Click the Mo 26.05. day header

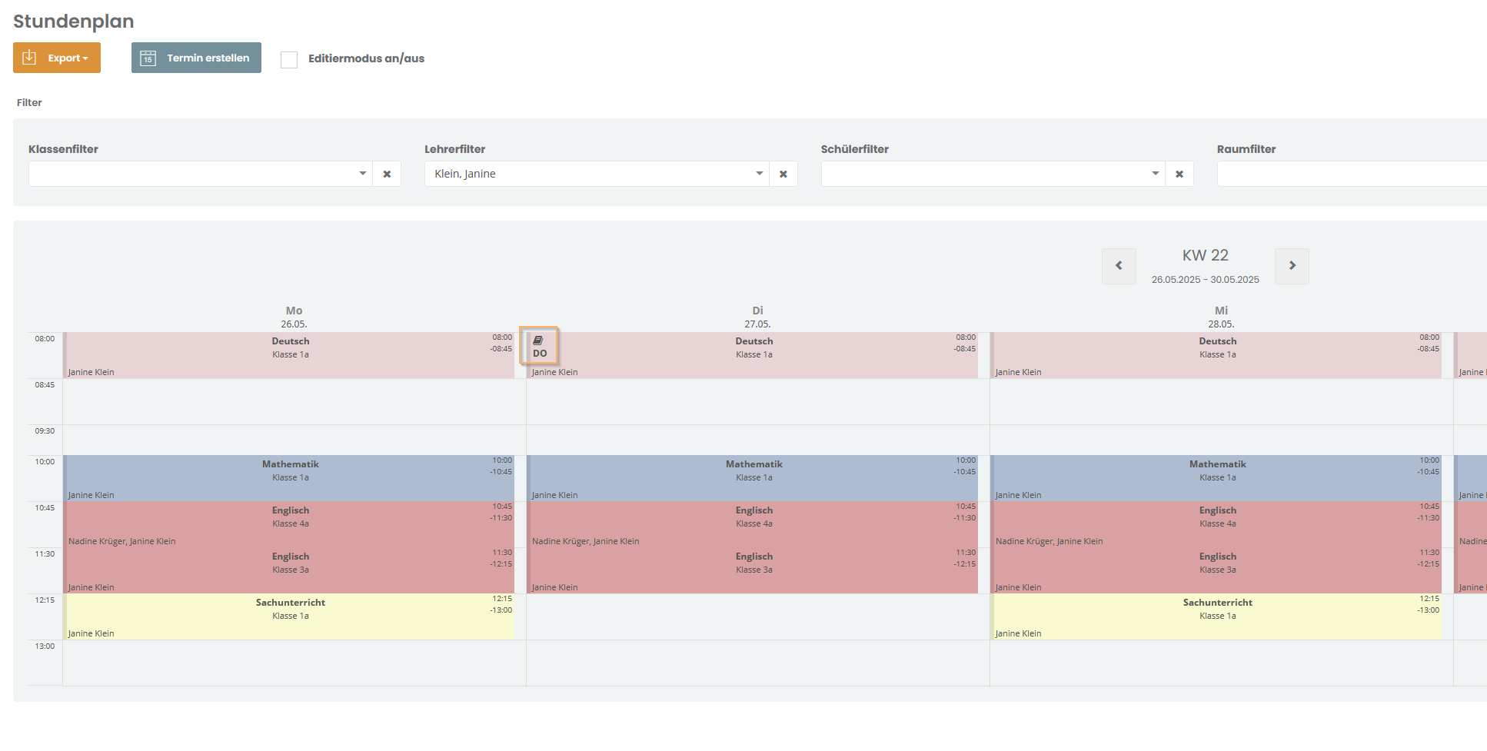point(294,317)
